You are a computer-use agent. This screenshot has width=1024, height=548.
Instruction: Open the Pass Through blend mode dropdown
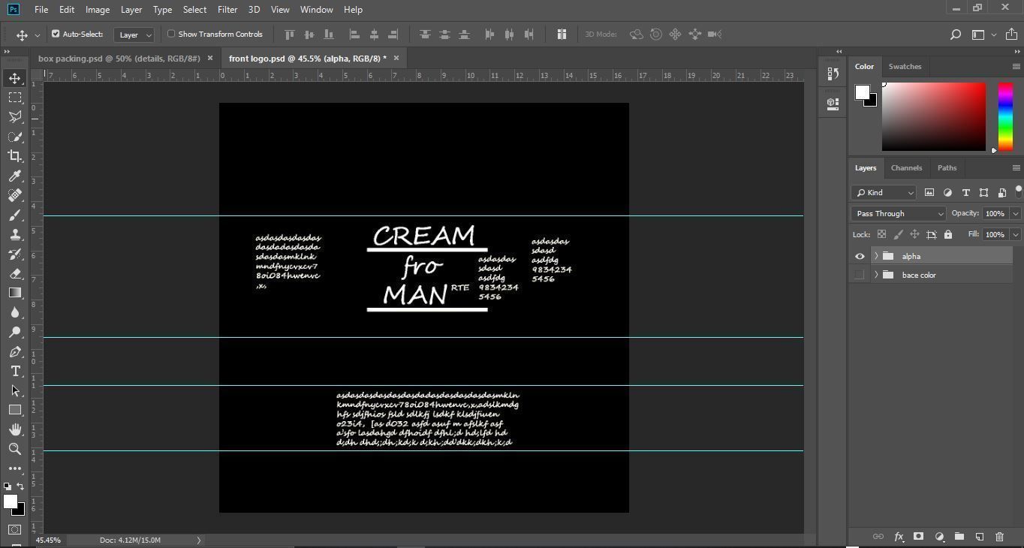pos(899,213)
